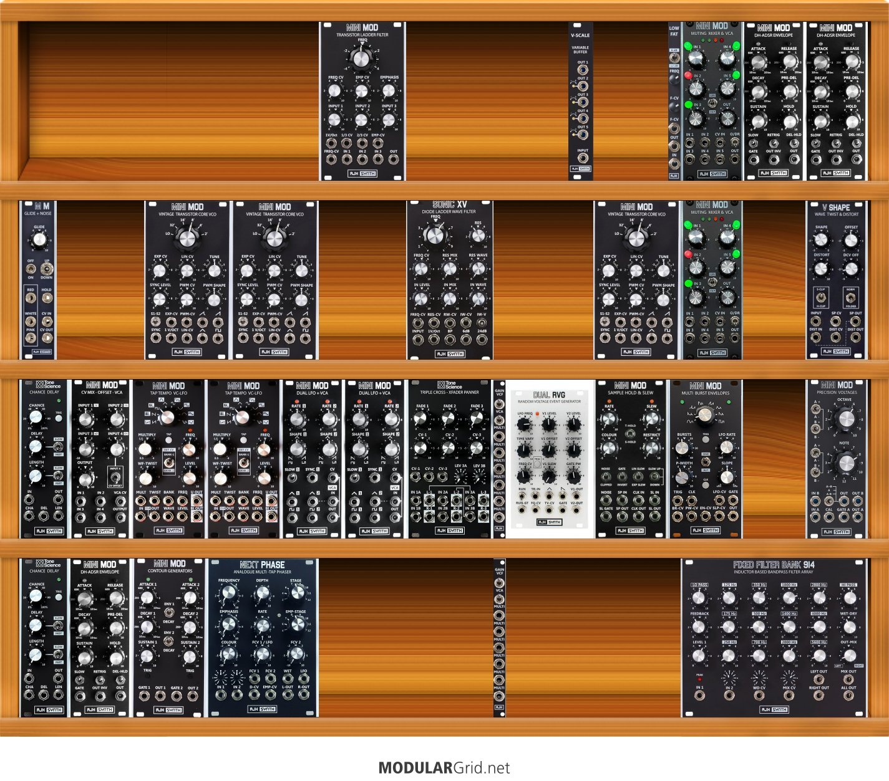The image size is (889, 781).
Task: Turn the INPUT 1 knob on CV Mix-Offset-VCA
Action: [86, 419]
